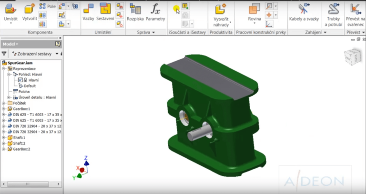Click the browser scrollbar right arrow
366x194 pixels.
(59, 184)
